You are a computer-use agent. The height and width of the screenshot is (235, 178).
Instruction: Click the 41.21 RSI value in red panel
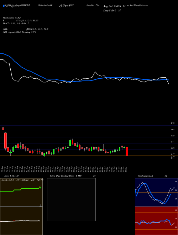(x=173, y=224)
